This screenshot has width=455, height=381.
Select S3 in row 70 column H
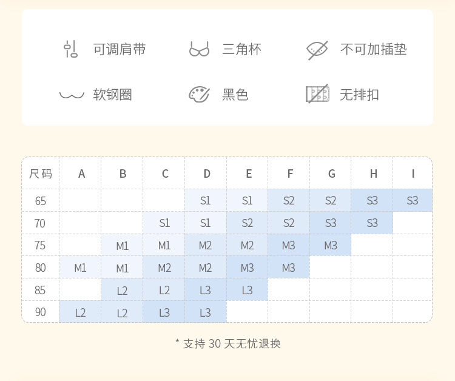(372, 223)
